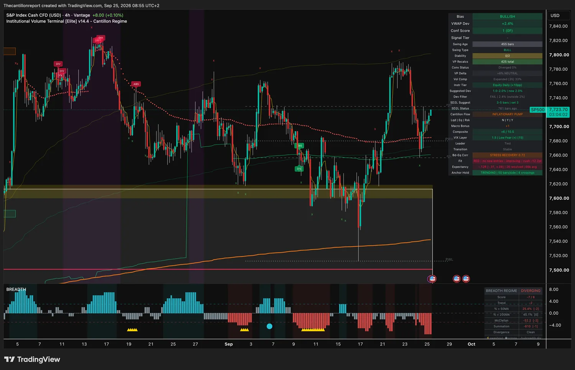Click the SP500 price line tag
This screenshot has width=575, height=370.
click(537, 110)
